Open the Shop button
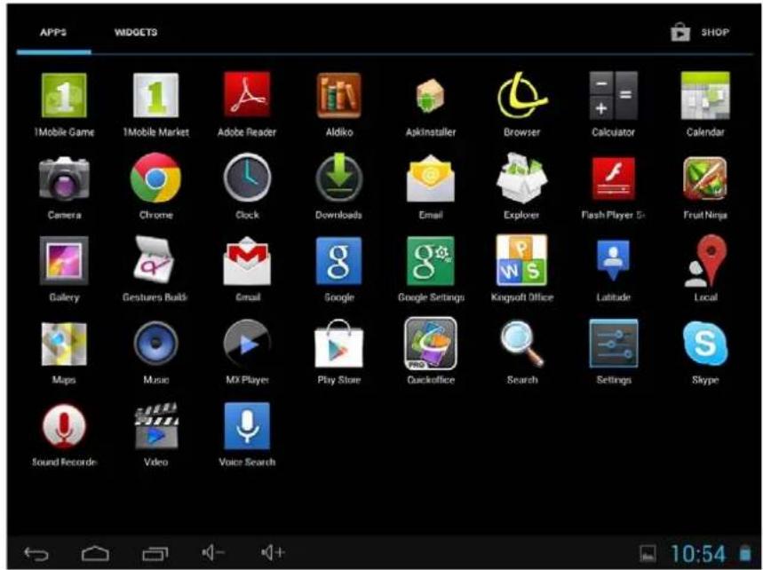This screenshot has height=570, width=763. point(700,32)
